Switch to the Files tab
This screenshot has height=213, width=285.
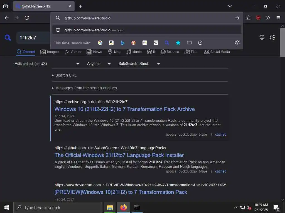coord(191,52)
